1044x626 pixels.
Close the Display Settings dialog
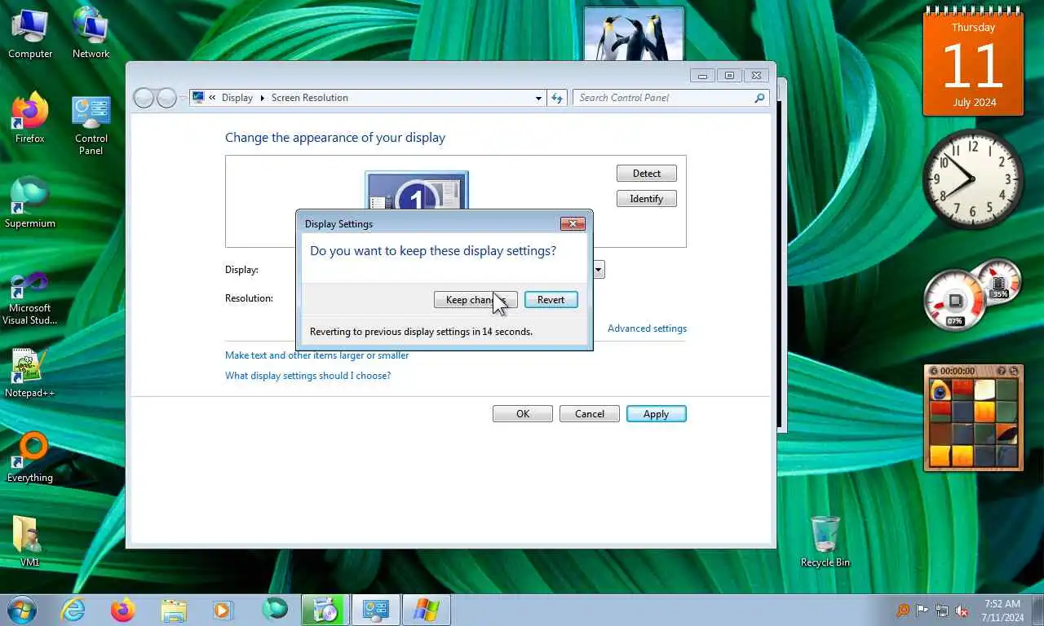(x=573, y=223)
